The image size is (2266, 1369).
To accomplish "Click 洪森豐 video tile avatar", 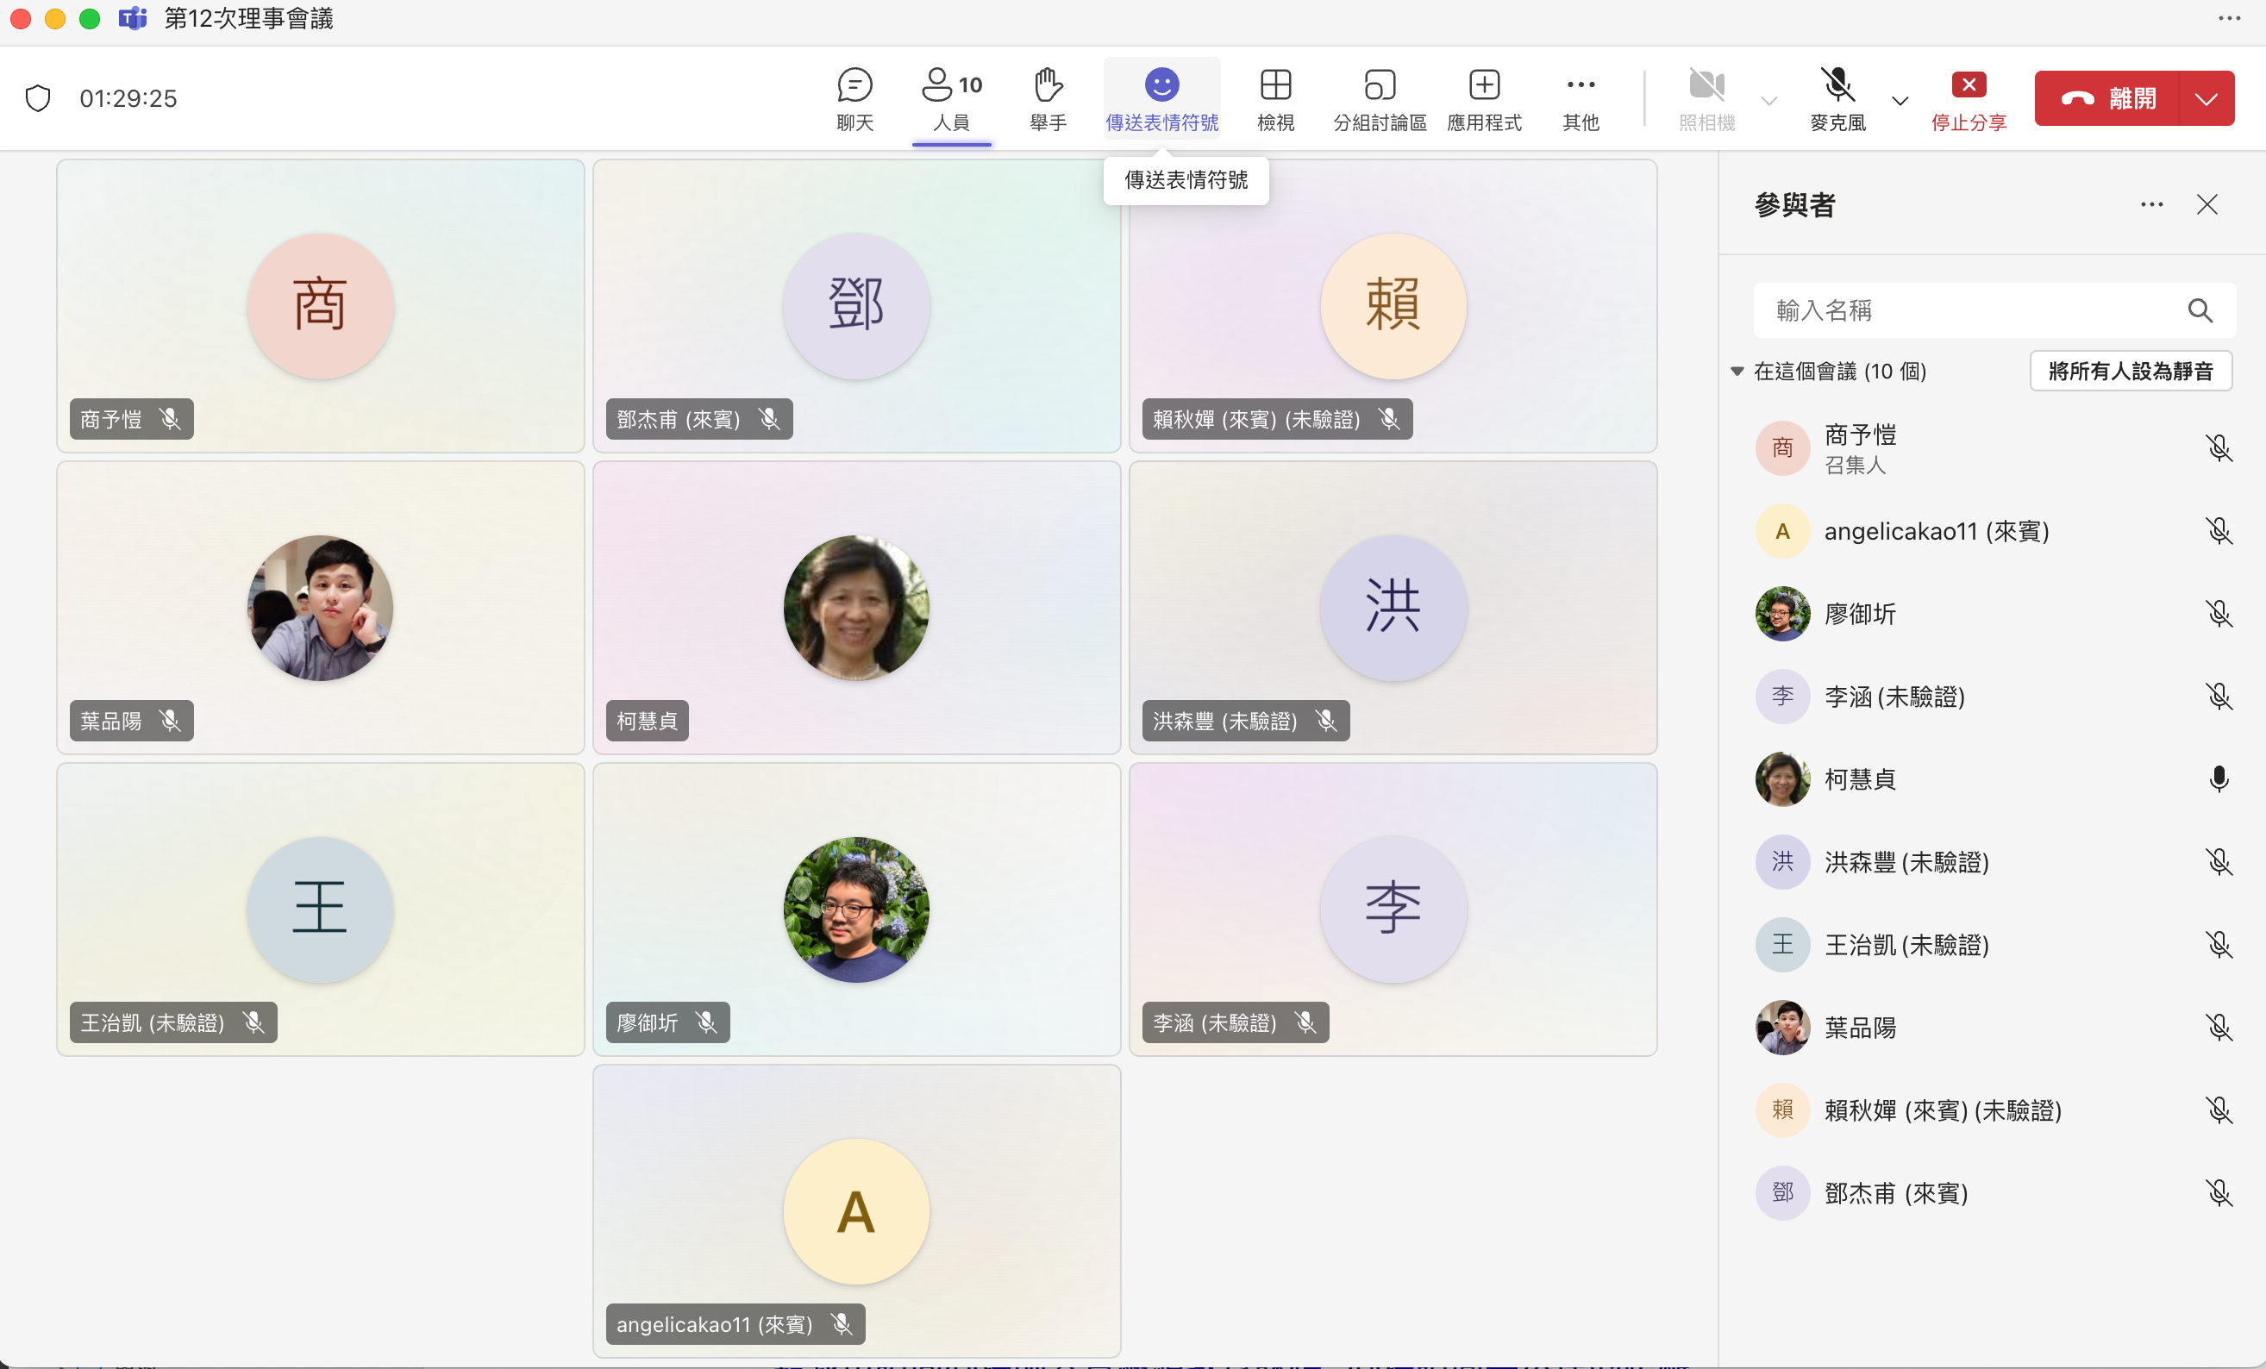I will tap(1393, 608).
